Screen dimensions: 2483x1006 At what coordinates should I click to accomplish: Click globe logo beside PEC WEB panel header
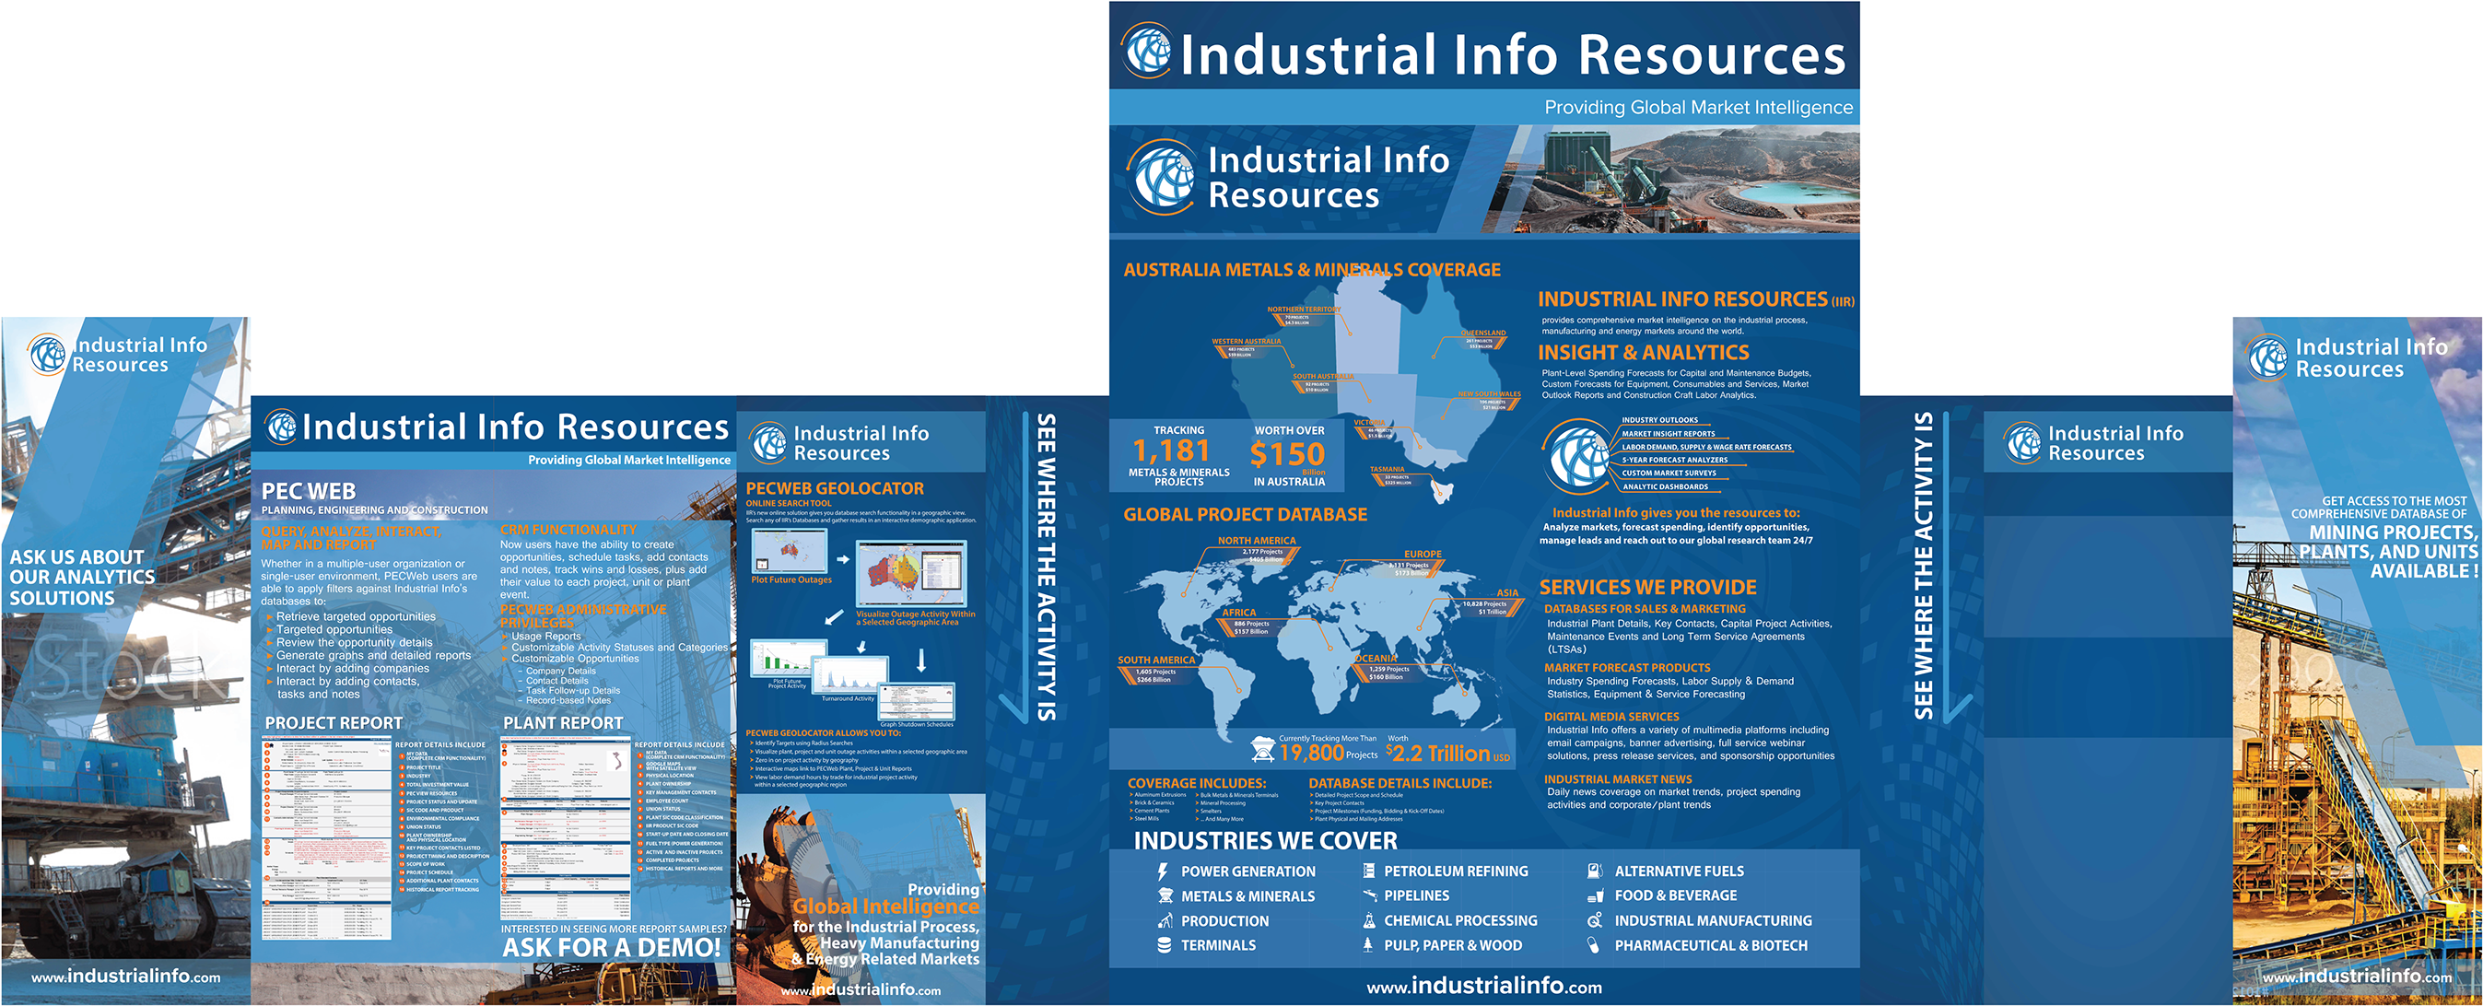pos(280,426)
